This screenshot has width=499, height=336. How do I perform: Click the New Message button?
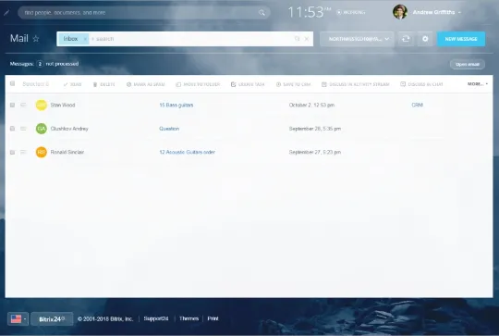[x=461, y=39]
